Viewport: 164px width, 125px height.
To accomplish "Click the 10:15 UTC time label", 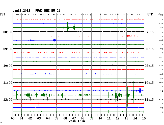I will (x=149, y=83).
